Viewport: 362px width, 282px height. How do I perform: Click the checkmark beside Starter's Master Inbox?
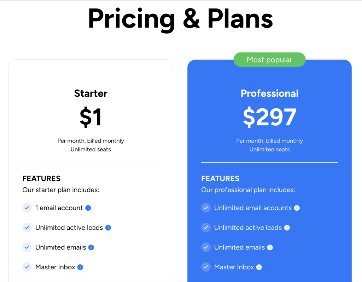coord(27,267)
